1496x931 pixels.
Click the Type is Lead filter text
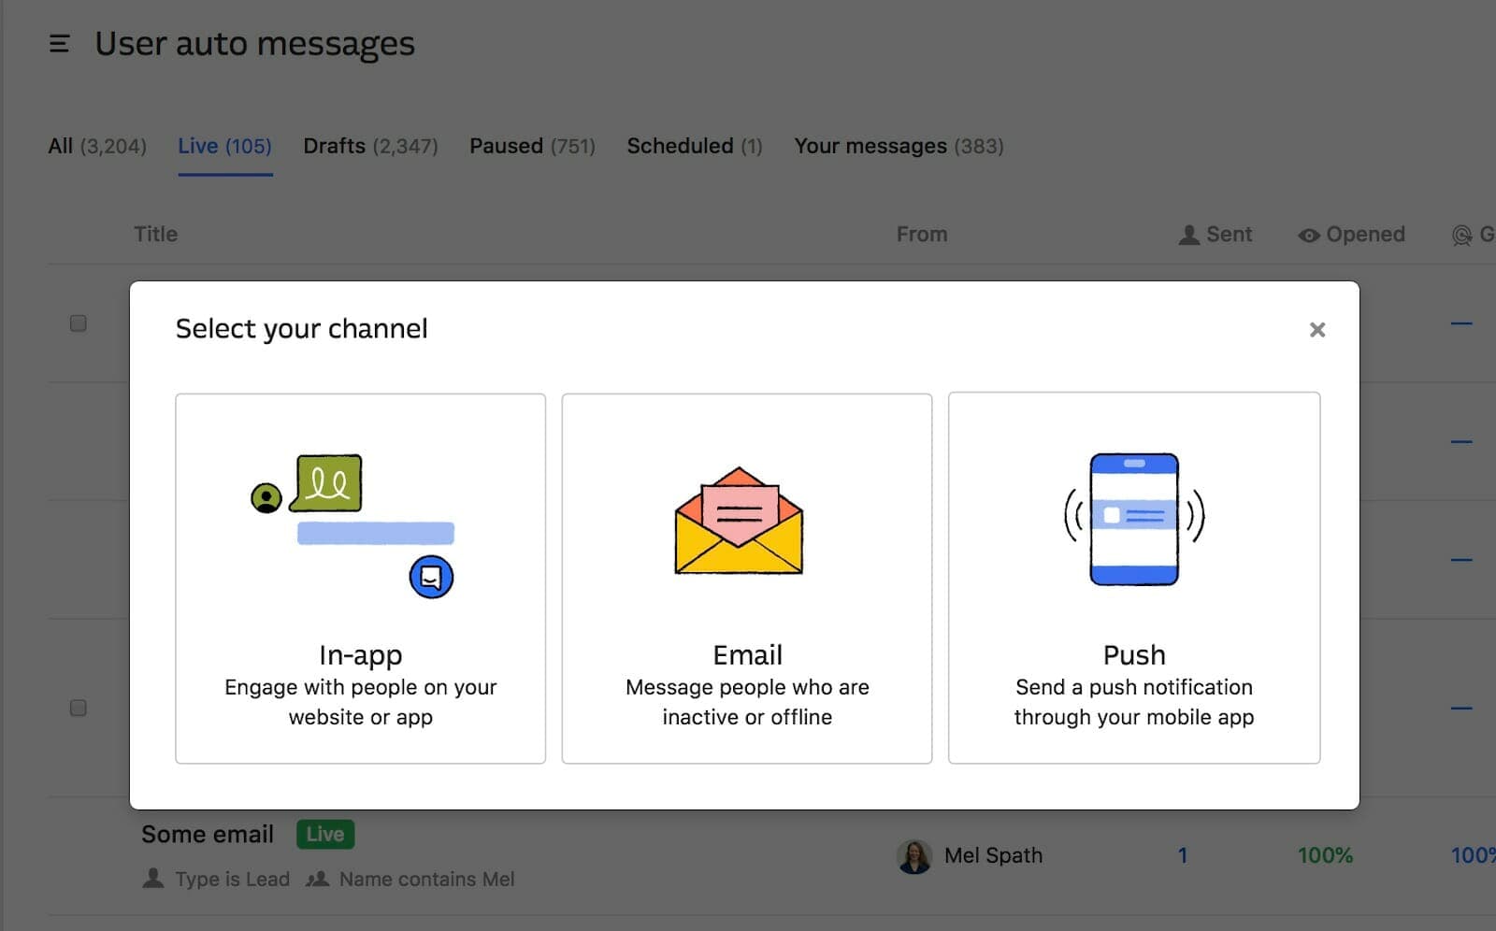[x=233, y=880]
